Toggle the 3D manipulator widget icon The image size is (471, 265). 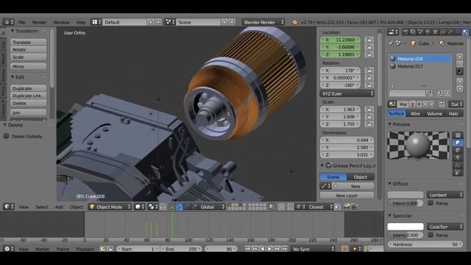(x=171, y=207)
